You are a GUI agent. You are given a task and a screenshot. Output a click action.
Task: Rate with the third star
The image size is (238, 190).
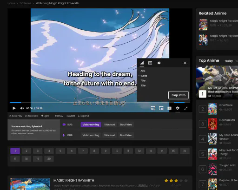point(176,181)
